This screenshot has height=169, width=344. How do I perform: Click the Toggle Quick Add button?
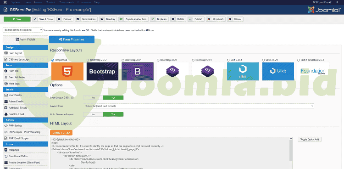click(x=310, y=139)
